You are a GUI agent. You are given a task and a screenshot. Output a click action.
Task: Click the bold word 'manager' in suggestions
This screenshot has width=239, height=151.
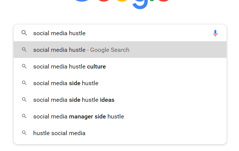(x=81, y=117)
